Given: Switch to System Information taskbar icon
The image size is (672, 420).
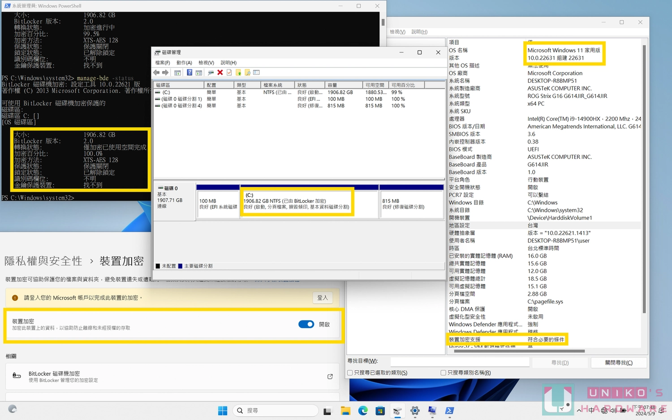Looking at the screenshot, I should coord(432,411).
